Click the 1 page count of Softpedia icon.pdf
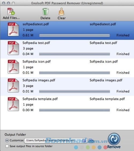Image resolution: width=134 pixels, height=151 pixels. 28,67
